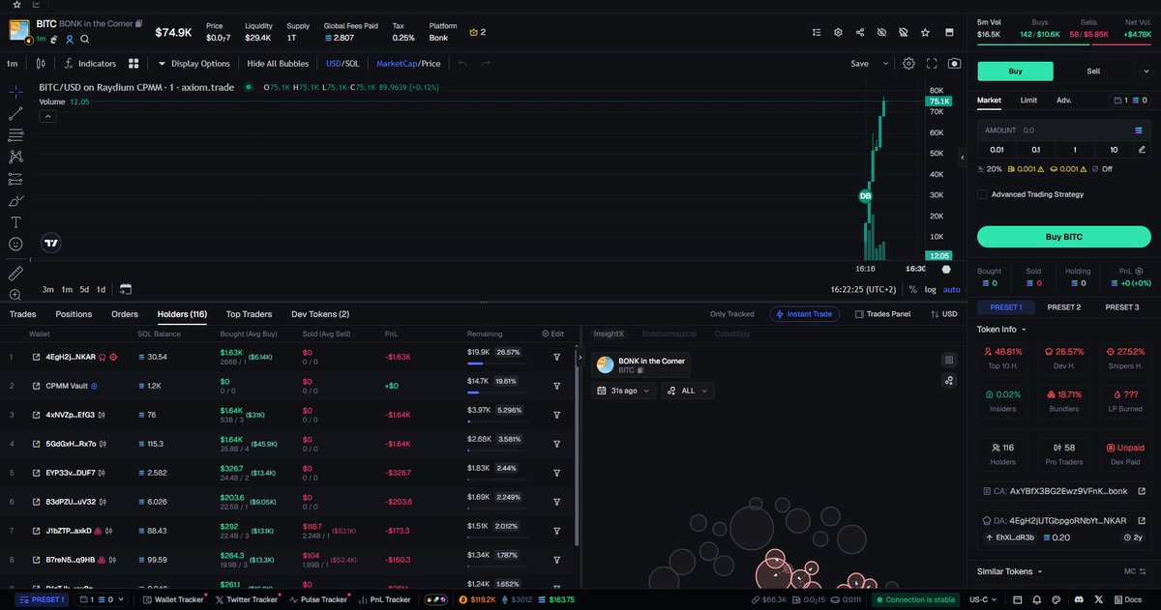Copy the BITC token name
Viewport: 1161px width, 610px height.
(x=139, y=22)
